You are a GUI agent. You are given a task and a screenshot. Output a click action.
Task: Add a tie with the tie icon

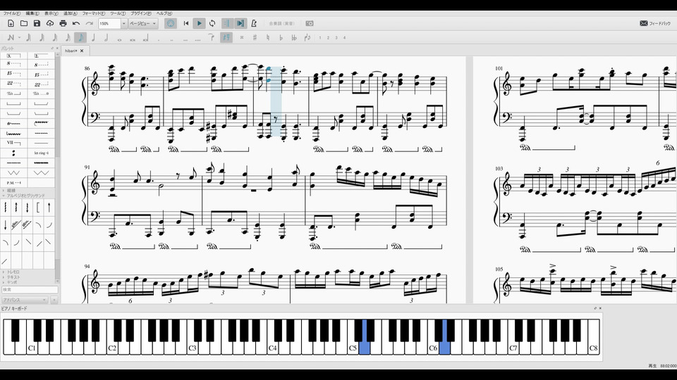(212, 37)
